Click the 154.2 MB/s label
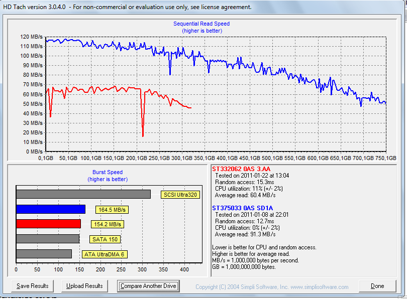This screenshot has height=299, width=407. click(107, 224)
